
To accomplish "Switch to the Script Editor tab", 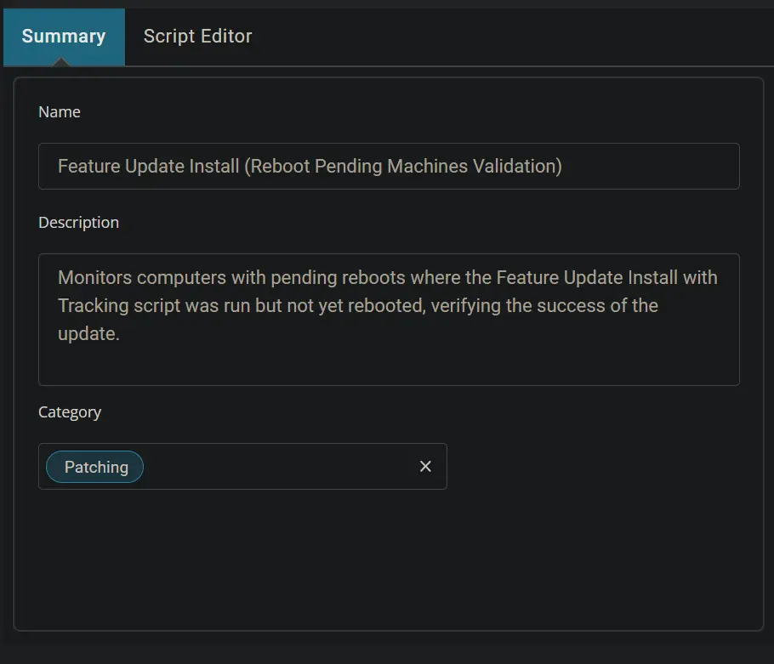I will [197, 37].
